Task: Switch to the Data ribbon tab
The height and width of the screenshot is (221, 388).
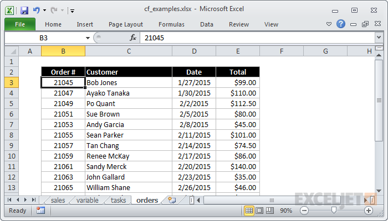Action: click(x=207, y=24)
